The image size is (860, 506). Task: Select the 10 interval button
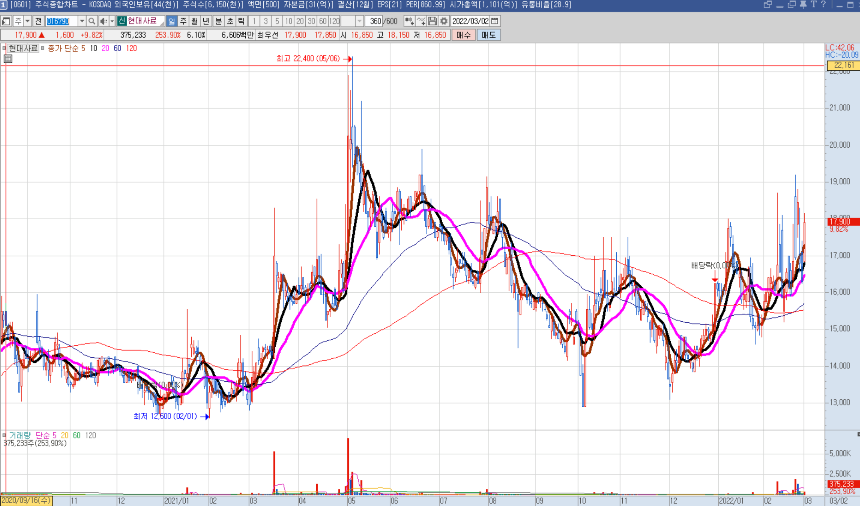(289, 21)
